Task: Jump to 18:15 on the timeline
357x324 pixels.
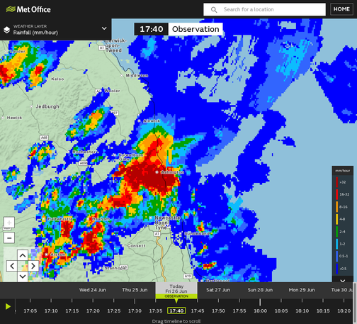Action: [323, 311]
